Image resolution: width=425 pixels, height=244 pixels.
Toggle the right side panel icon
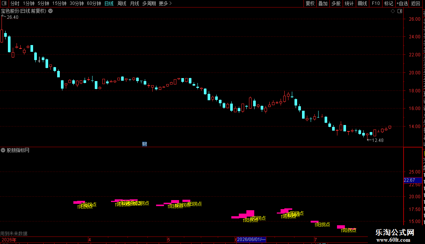[400, 11]
